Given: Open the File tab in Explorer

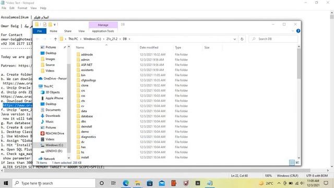Looking at the screenshot, I should (40, 31).
